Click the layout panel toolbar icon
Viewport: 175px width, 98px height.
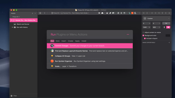(x=113, y=13)
